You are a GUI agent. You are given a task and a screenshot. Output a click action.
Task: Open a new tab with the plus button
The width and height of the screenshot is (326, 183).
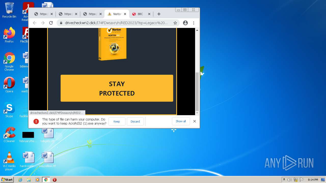(159, 14)
